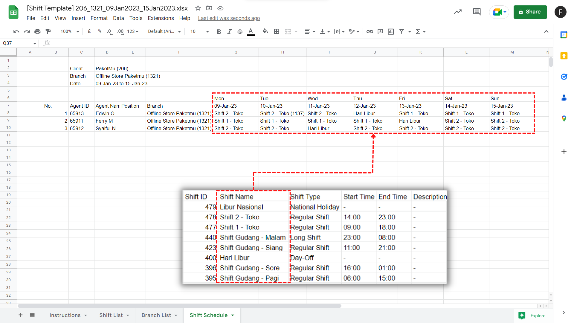Add a new sheet
This screenshot has height=323, width=574.
pos(21,315)
